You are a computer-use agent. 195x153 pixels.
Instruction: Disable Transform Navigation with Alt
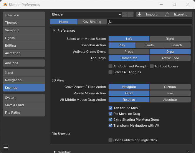110,125
